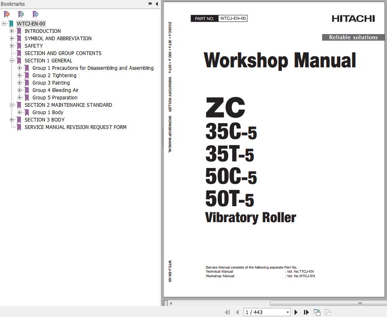Image resolution: width=387 pixels, height=317 pixels.
Task: Jump to last page button
Action: coord(306,312)
